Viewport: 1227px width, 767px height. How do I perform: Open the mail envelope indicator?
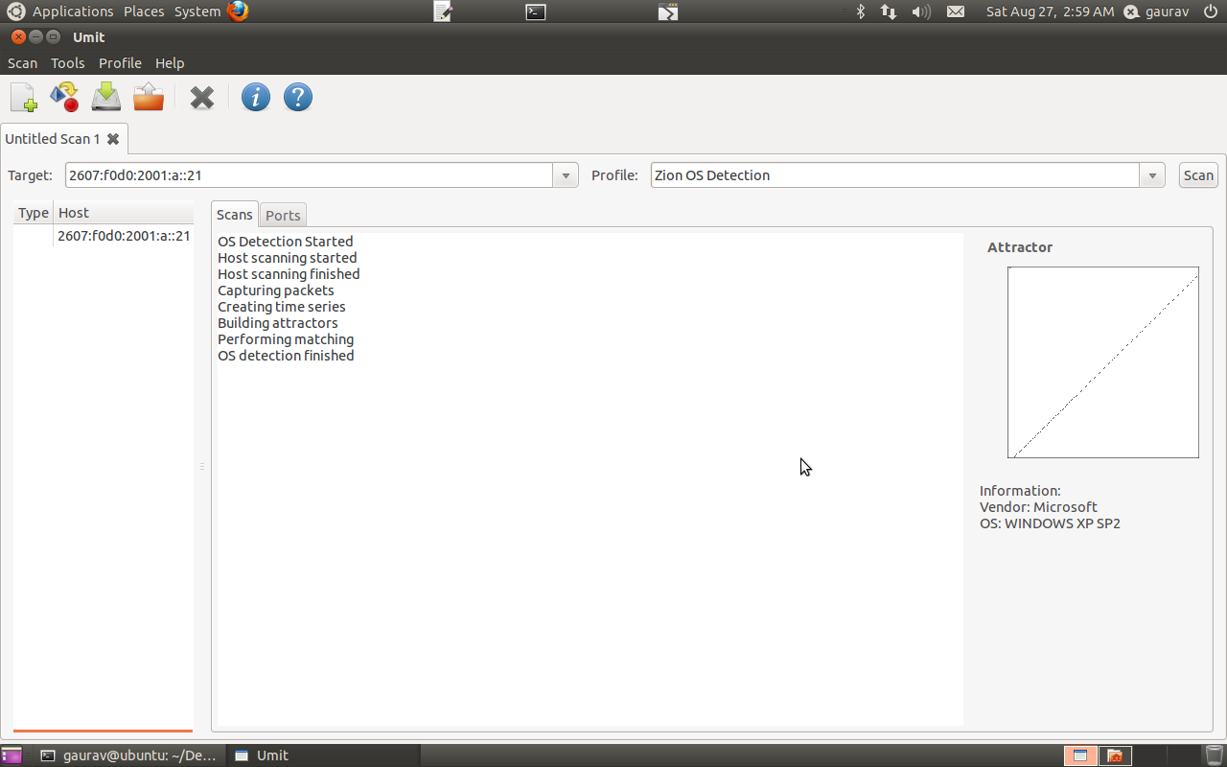tap(956, 12)
